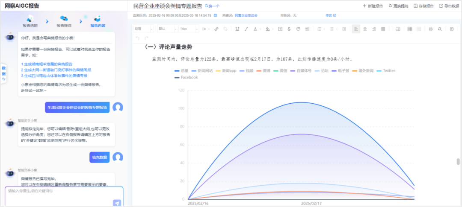Viewport: 462px width, 207px height.
Task: Click the 换一个 link beside the title
Action: tap(212, 6)
